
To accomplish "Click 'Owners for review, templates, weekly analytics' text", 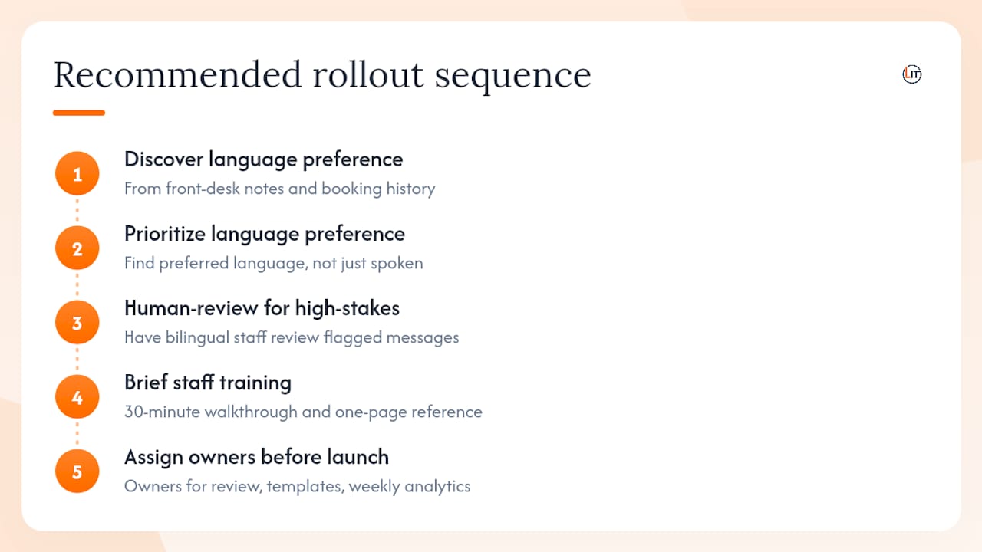I will coord(297,486).
